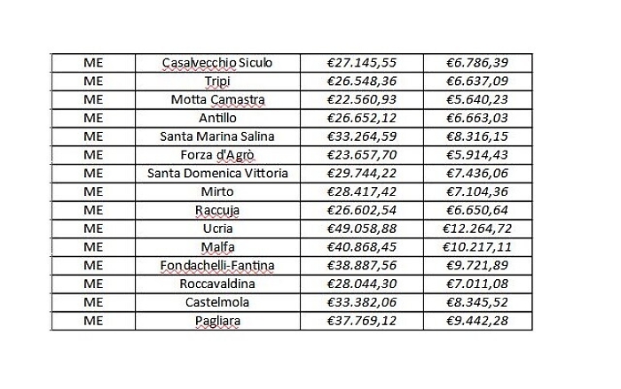The height and width of the screenshot is (389, 621).
Task: Select the Antillo table cell
Action: 217,118
